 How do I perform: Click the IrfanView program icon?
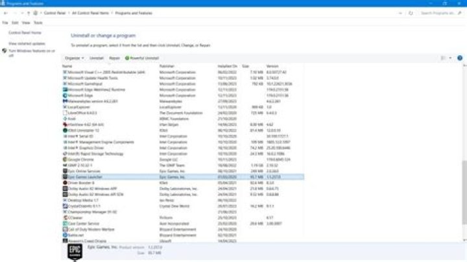[65, 125]
